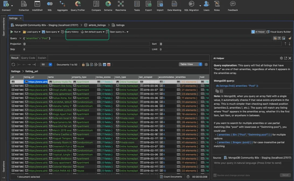Click the red delete document icon
Screen dimensions: 294x181
(x=109, y=65)
